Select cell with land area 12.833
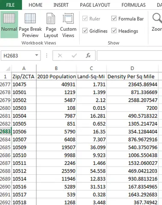The width and height of the screenshot is (162, 205). 91,179
